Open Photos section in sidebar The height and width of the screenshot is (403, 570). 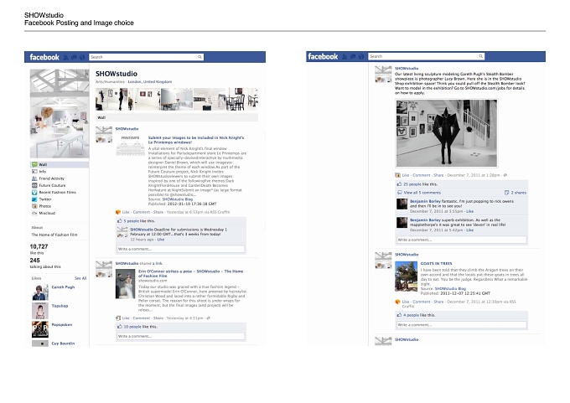click(44, 206)
